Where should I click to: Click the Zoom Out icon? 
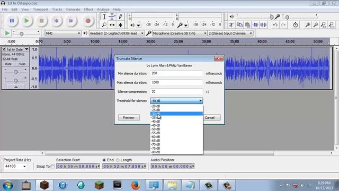coord(316,25)
